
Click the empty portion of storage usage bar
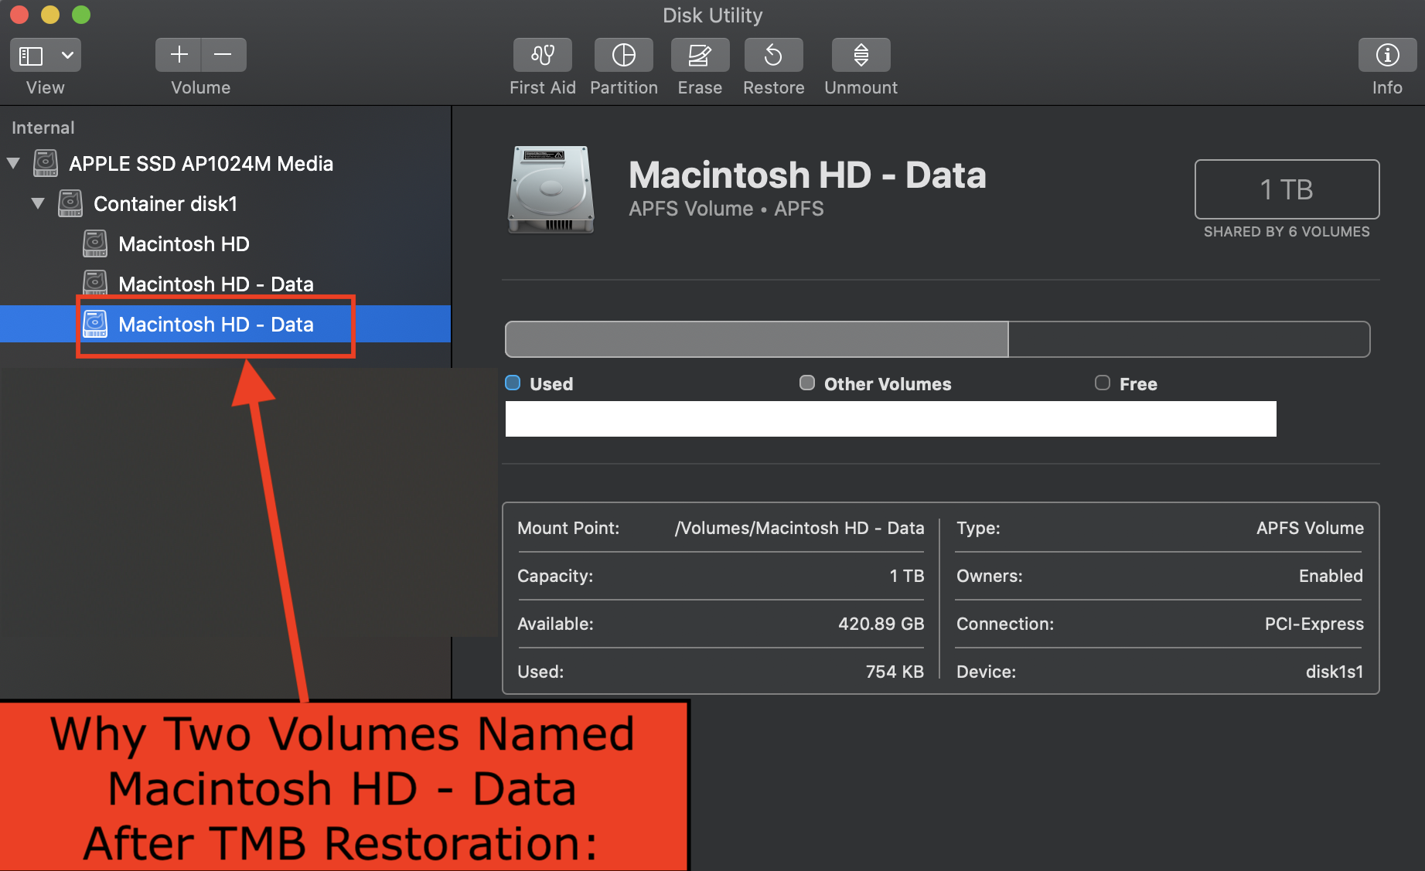click(x=1189, y=339)
